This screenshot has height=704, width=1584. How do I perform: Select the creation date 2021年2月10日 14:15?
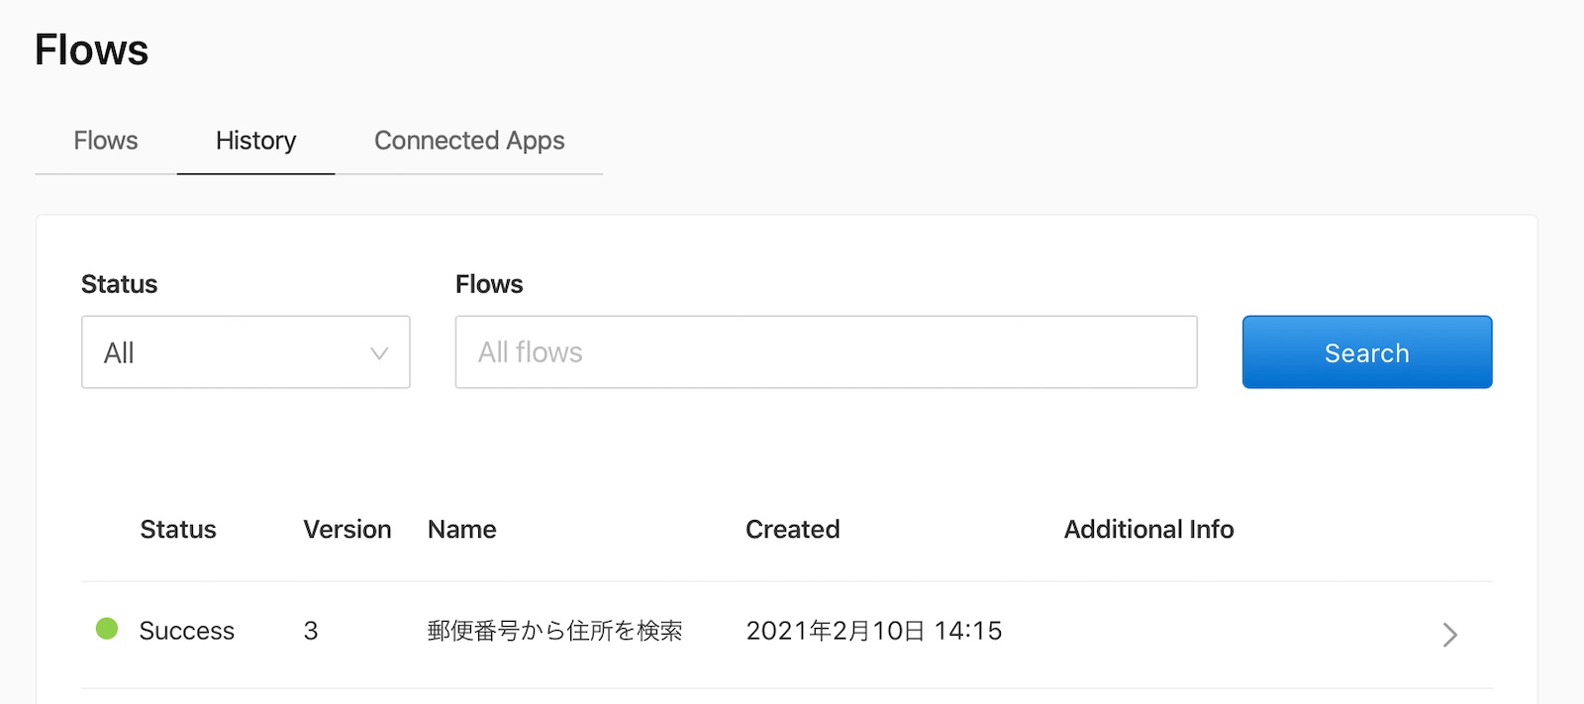[874, 631]
